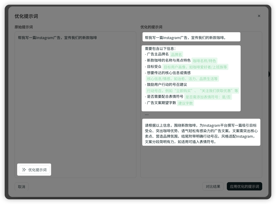
Task: Select the 行动号召 placeholder tag
Action: pos(192,91)
